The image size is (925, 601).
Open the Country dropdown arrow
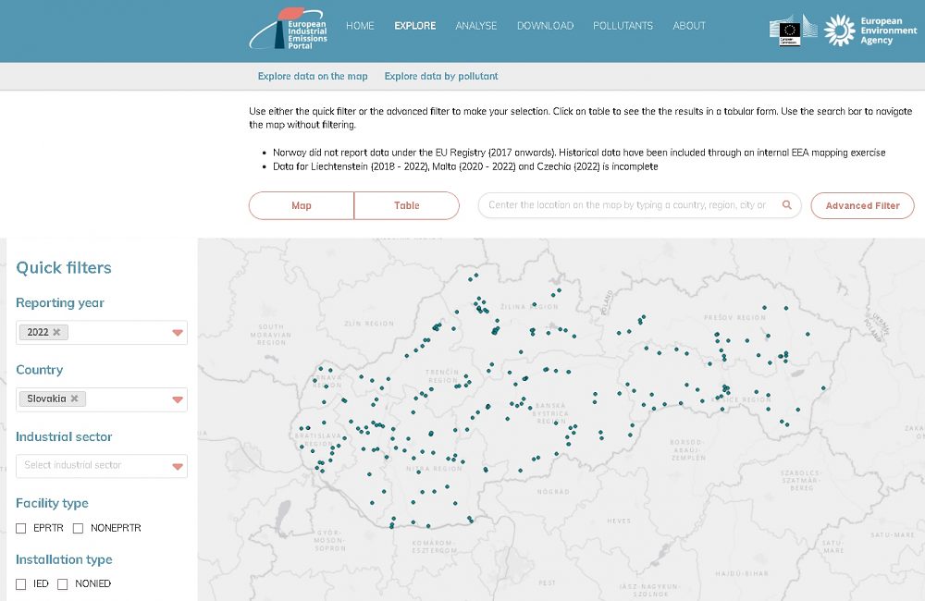point(178,399)
